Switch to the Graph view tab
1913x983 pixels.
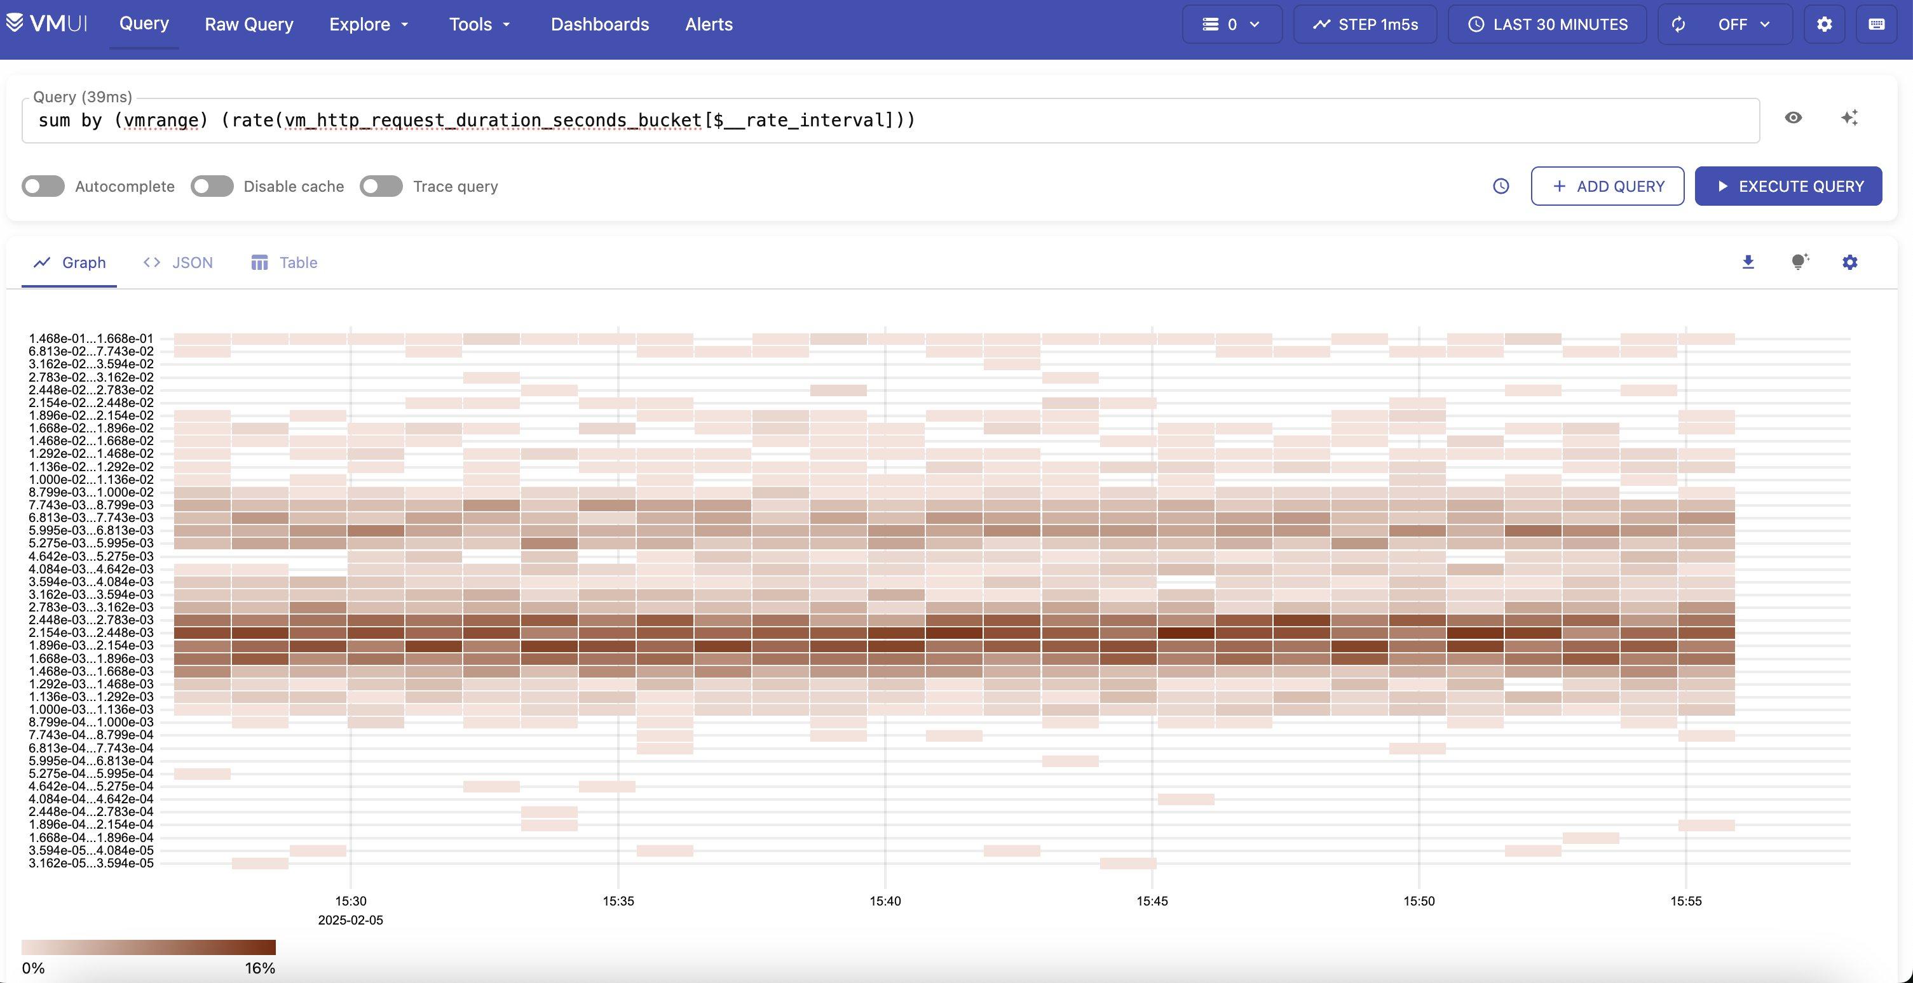[x=69, y=263]
